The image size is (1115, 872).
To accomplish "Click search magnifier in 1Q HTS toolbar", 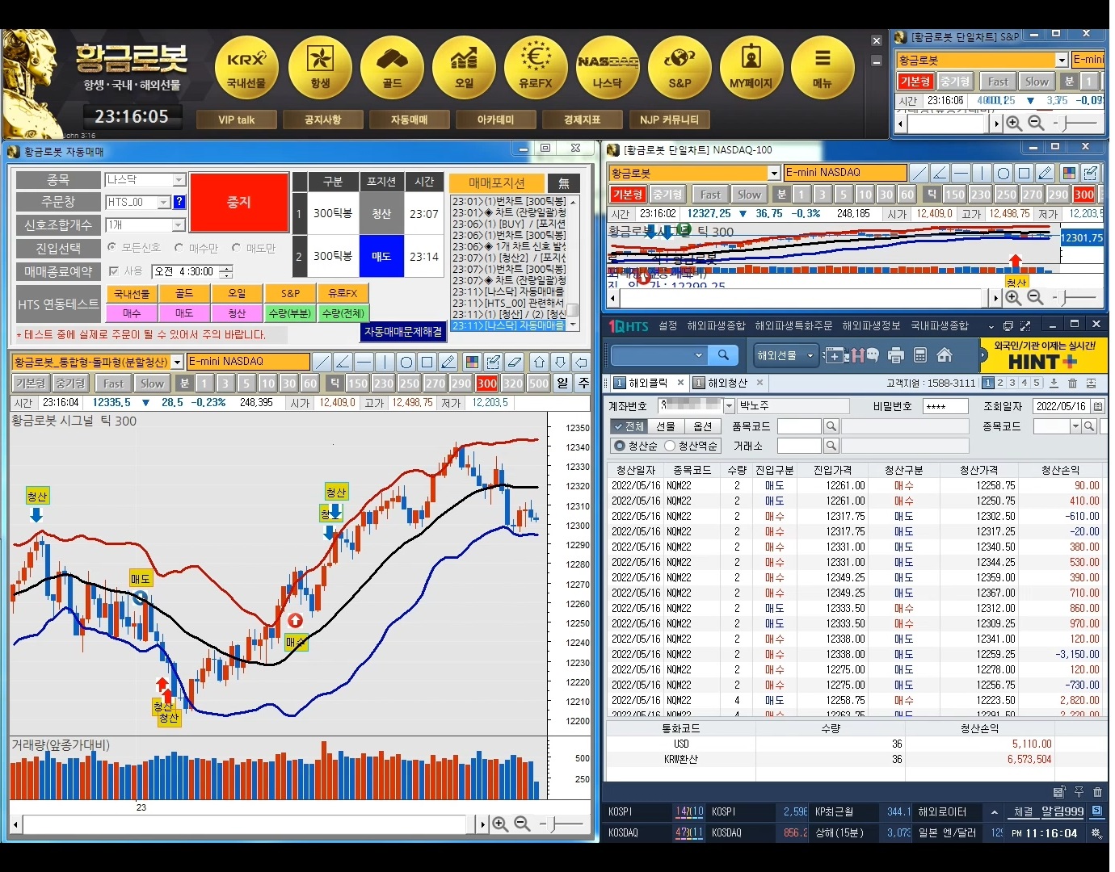I will click(x=723, y=355).
